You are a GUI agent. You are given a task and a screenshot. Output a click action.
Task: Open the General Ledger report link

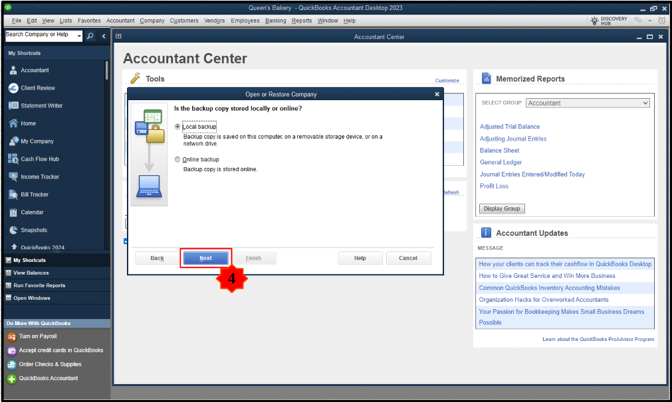point(501,162)
